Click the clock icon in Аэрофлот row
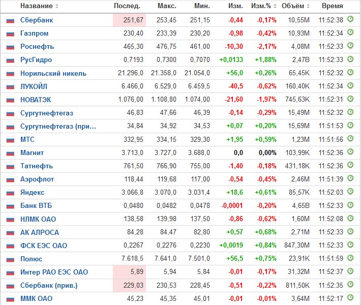 coord(350,178)
